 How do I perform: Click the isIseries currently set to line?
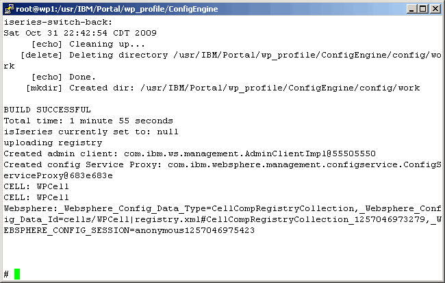click(91, 132)
